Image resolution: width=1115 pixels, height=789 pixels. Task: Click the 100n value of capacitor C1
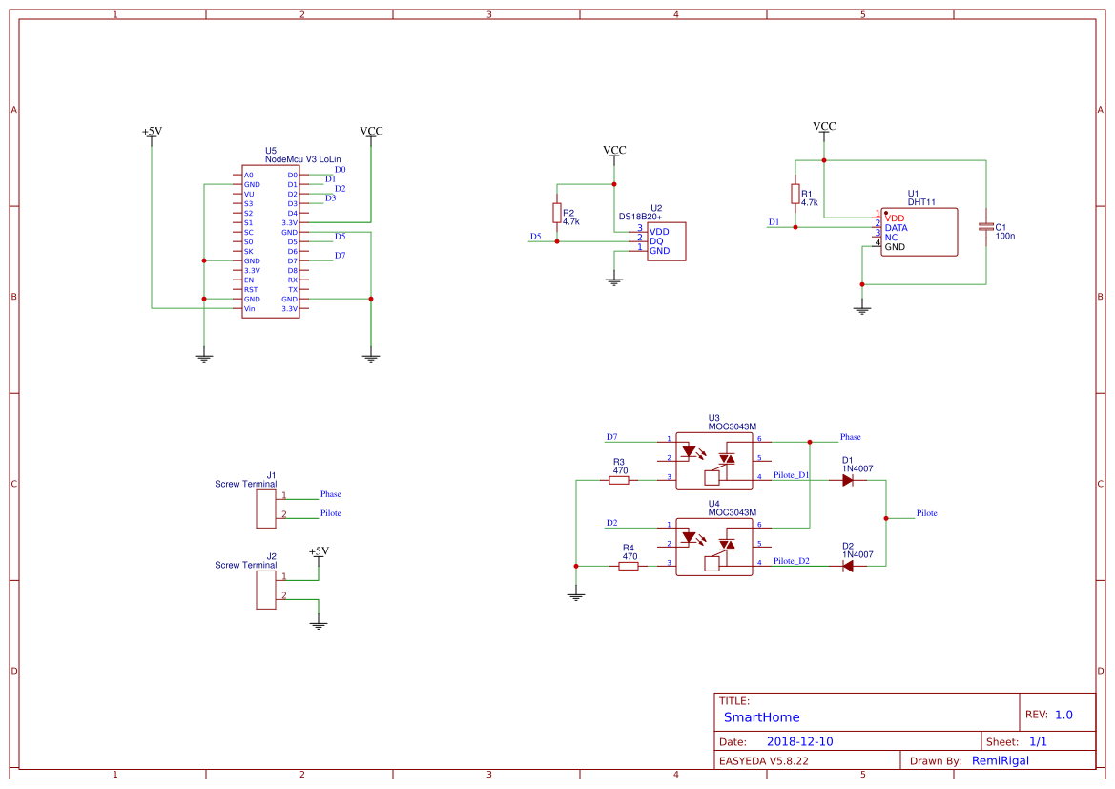[1004, 237]
